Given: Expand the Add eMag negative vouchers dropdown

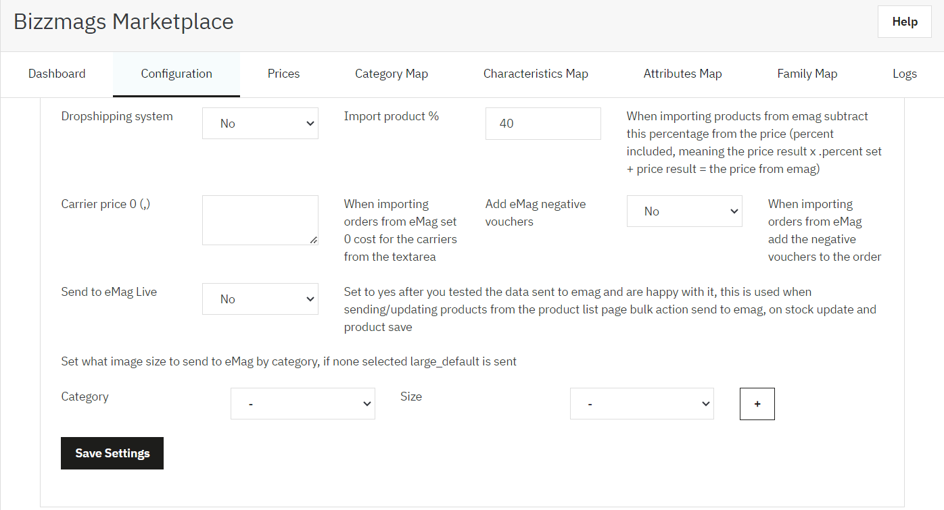Looking at the screenshot, I should [684, 211].
